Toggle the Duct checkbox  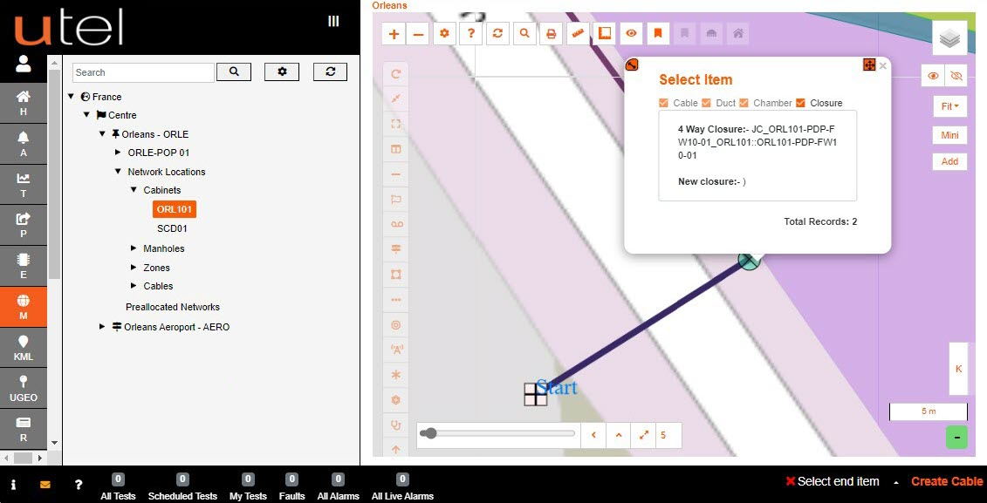tap(706, 103)
